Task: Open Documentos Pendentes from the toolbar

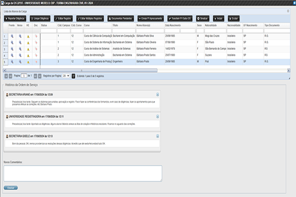Action: [x=121, y=18]
